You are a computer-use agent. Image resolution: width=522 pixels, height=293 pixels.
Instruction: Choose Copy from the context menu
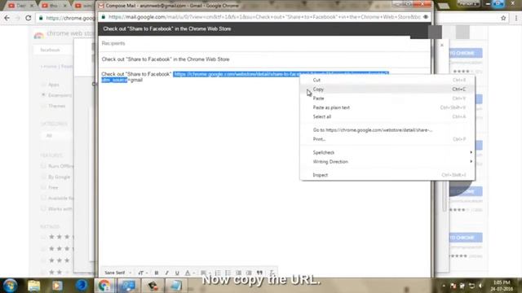387,89
